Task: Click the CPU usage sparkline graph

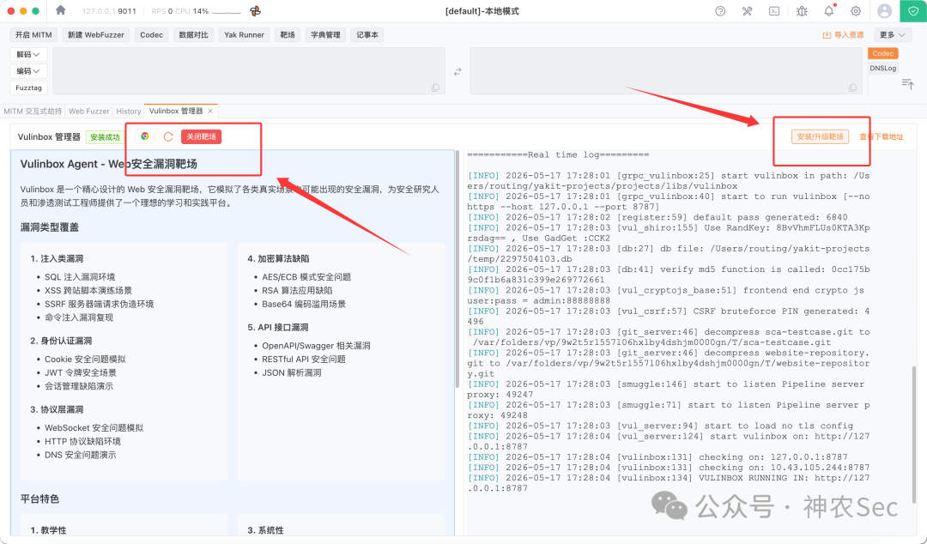Action: coord(226,11)
